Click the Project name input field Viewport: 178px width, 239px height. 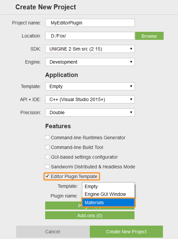point(90,23)
